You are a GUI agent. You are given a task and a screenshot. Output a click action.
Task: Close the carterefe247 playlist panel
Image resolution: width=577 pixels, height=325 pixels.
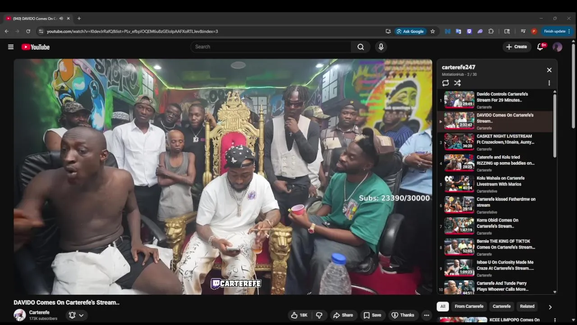[549, 70]
